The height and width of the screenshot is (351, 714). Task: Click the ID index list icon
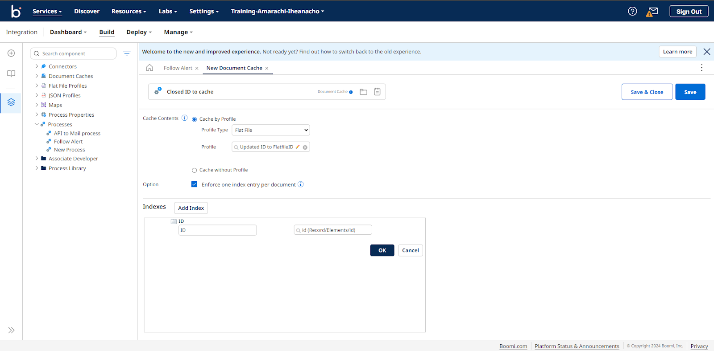point(174,221)
